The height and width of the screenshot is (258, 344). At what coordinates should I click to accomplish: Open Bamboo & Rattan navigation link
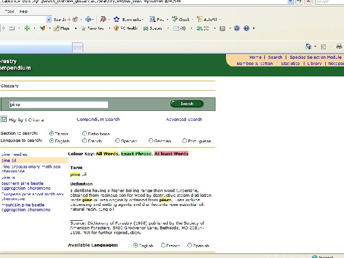(x=255, y=64)
